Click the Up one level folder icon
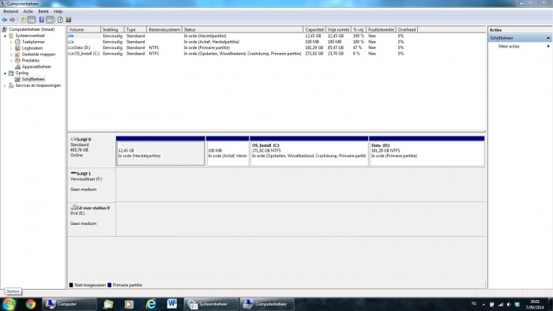 (x=23, y=20)
